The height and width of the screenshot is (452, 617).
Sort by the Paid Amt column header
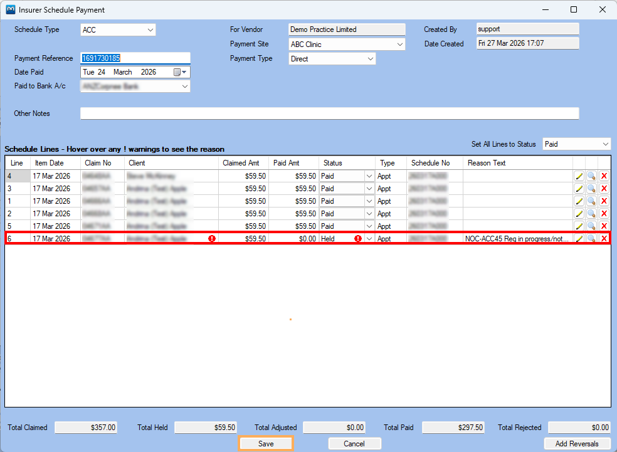(x=293, y=163)
